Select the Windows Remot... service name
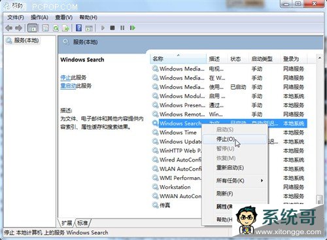The width and height of the screenshot is (327, 240). [182, 114]
